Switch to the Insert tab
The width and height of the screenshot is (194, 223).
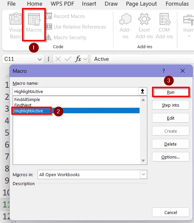click(89, 4)
